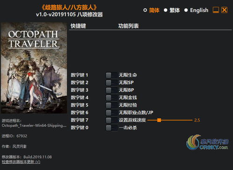This screenshot has width=233, height=170.
Task: Toggle 无限职业点数/JP option
Action: pyautogui.click(x=111, y=113)
